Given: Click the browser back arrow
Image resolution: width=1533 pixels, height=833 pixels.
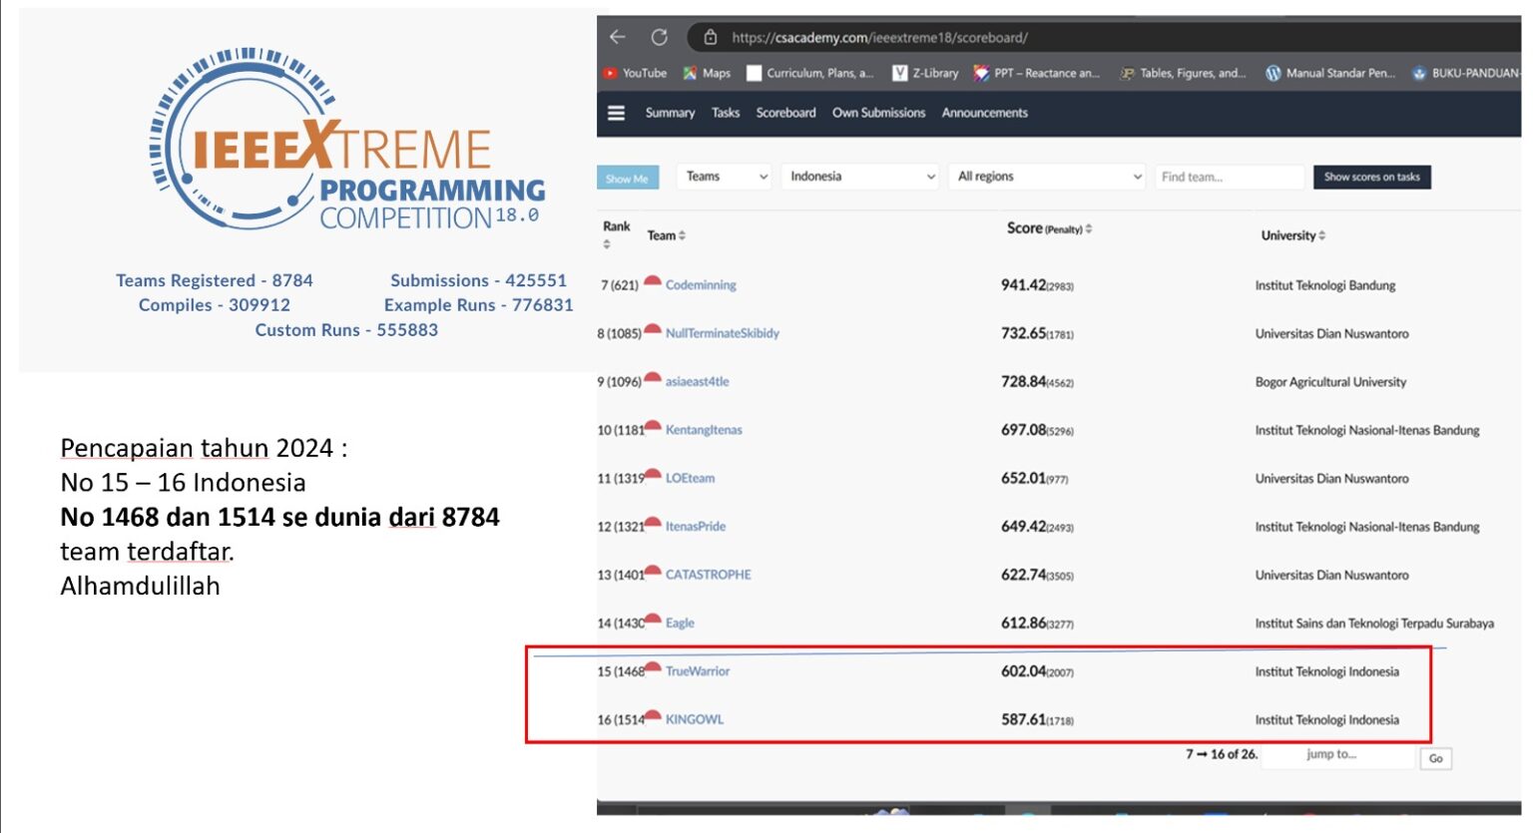Looking at the screenshot, I should click(x=618, y=37).
